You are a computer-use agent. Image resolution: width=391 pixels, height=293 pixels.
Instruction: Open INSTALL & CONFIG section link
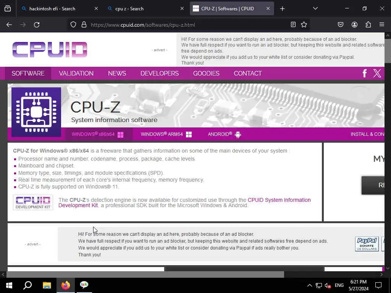pos(368,134)
